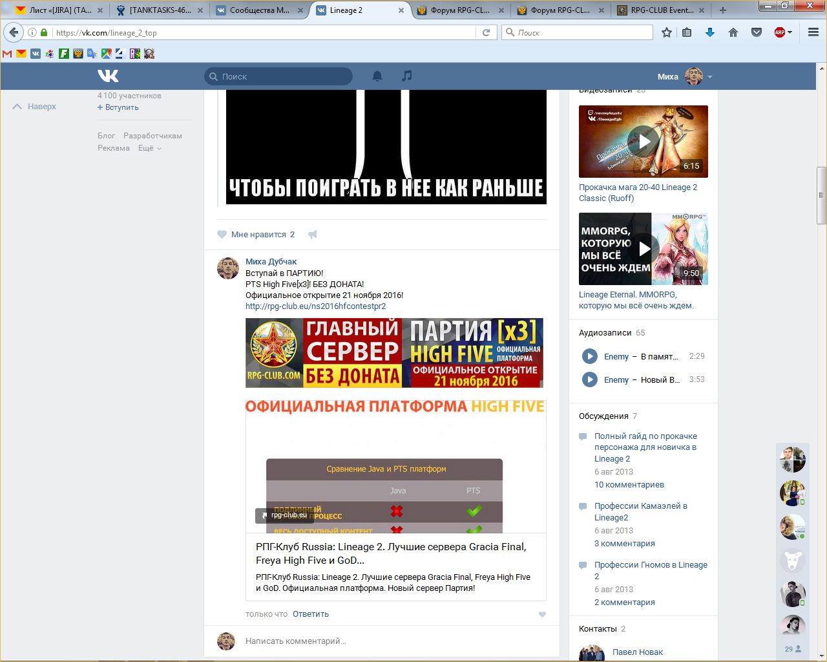Open the VK music note icon
The image size is (827, 662).
click(x=406, y=76)
